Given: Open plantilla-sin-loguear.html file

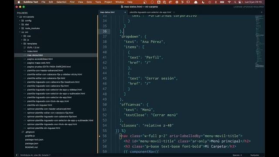Looking at the screenshot, I should pyautogui.click(x=40, y=105).
